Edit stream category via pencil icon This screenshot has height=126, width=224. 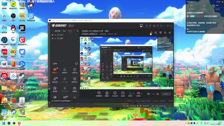96,34
